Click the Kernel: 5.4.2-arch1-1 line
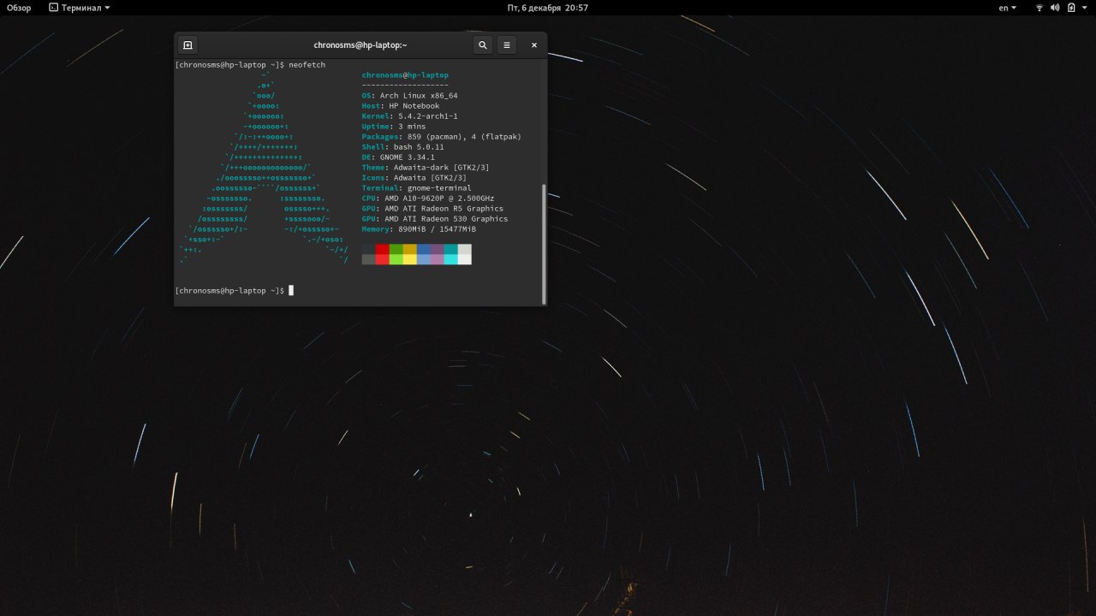This screenshot has width=1096, height=616. [x=409, y=116]
